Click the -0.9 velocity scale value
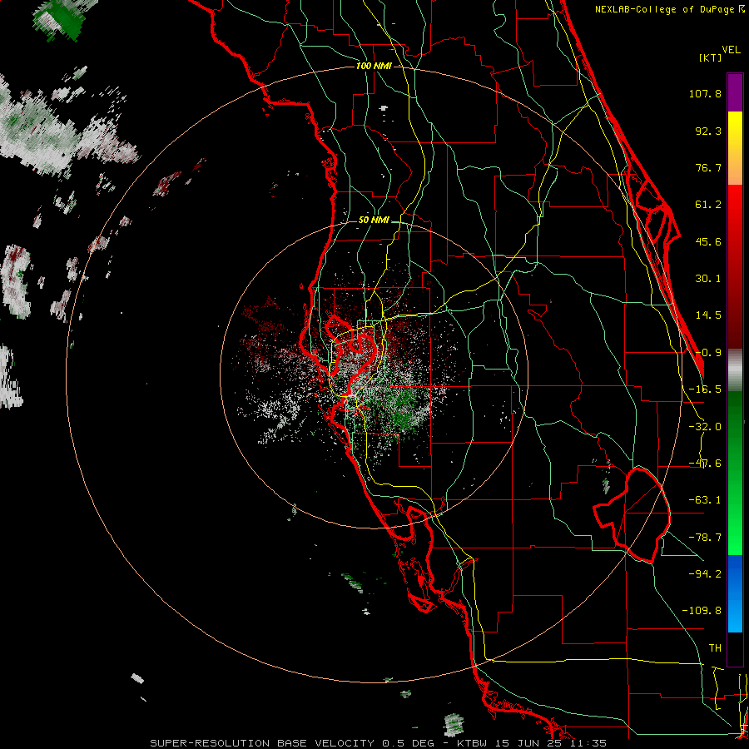749x749 pixels. [x=708, y=353]
